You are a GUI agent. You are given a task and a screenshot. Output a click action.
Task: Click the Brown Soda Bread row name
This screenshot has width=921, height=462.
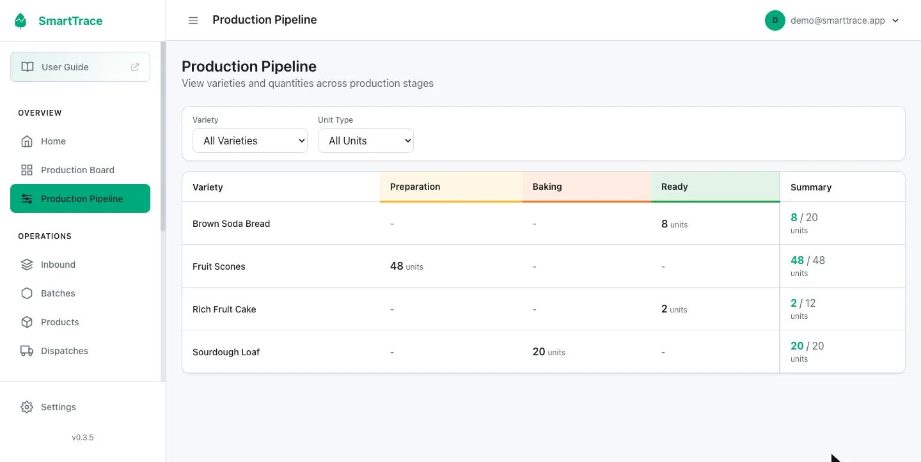pos(231,224)
